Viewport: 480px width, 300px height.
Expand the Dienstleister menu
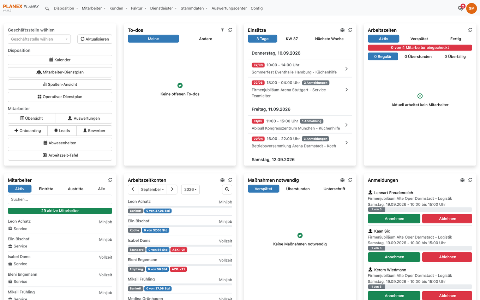[x=163, y=8]
